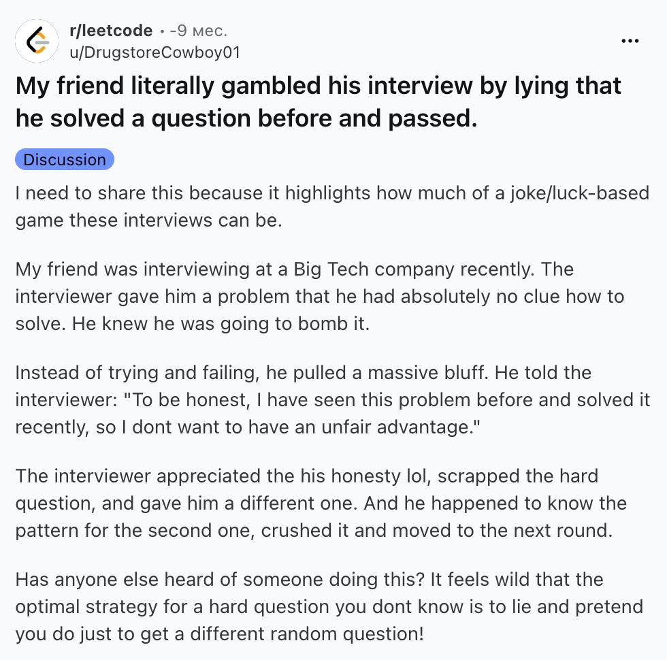Click the paragraph starting 'Has anyone else heard'
The width and height of the screenshot is (667, 660).
click(329, 606)
